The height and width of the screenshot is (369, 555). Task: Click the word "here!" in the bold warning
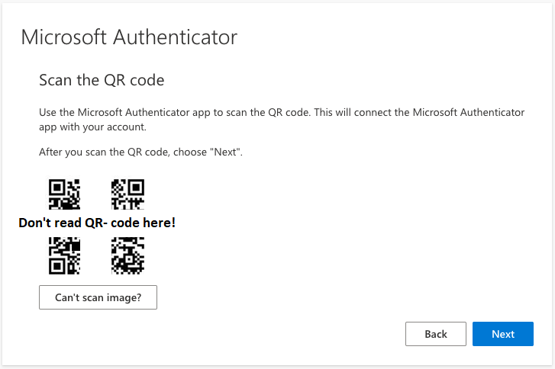(x=160, y=223)
